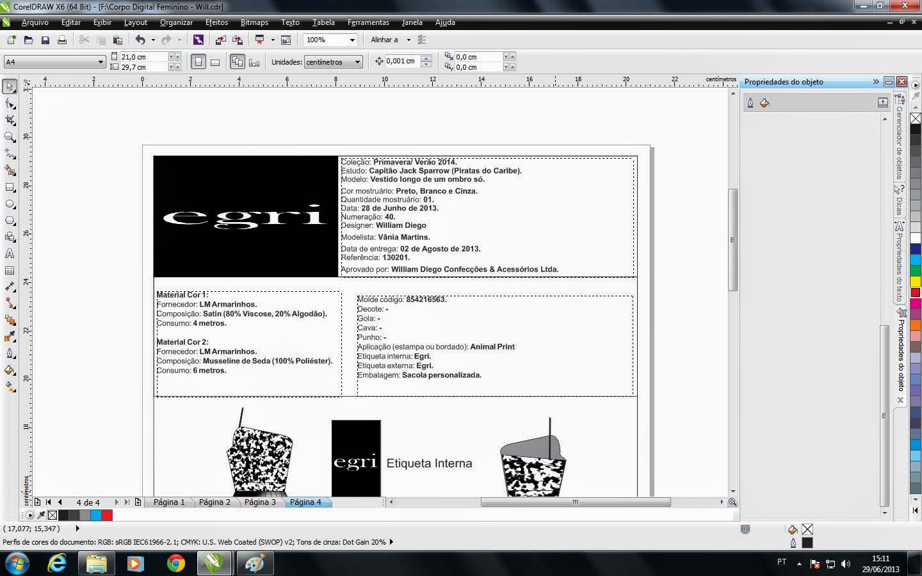Screen dimensions: 922x576
Task: Undo the last action
Action: point(140,40)
